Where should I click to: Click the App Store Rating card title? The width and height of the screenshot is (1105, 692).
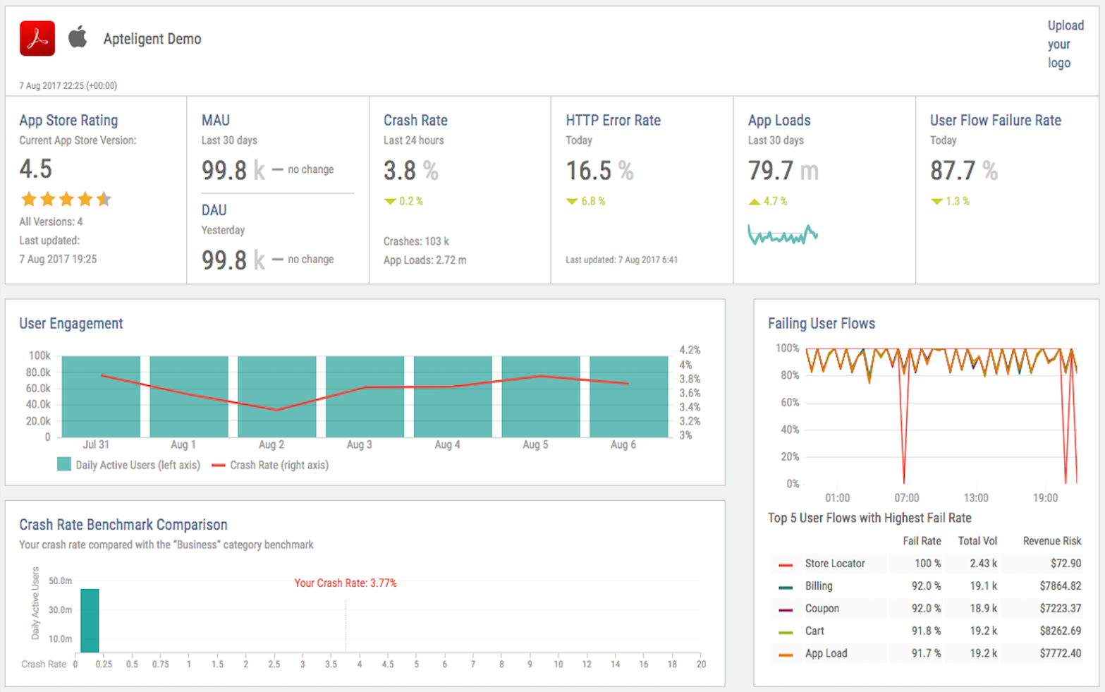[x=68, y=121]
